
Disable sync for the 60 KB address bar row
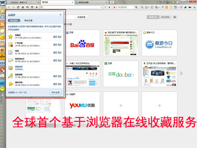click(x=55, y=60)
